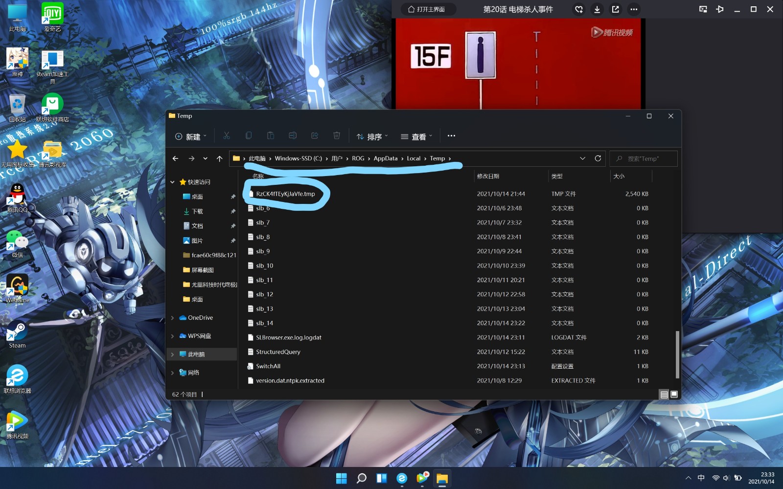The image size is (783, 489).
Task: Go back with the Explorer back arrow
Action: tap(175, 158)
